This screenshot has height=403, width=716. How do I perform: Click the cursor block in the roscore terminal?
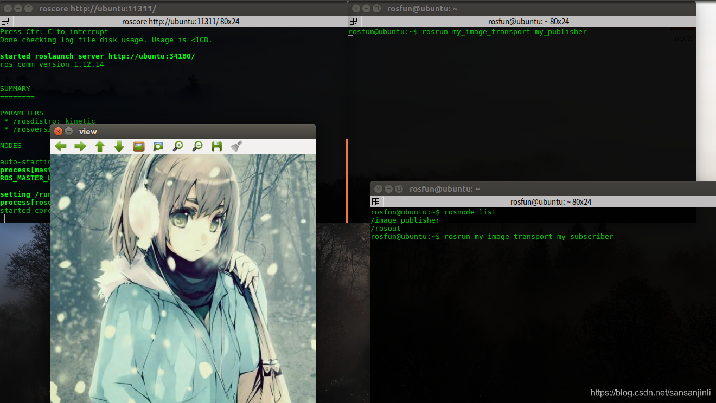[2, 219]
